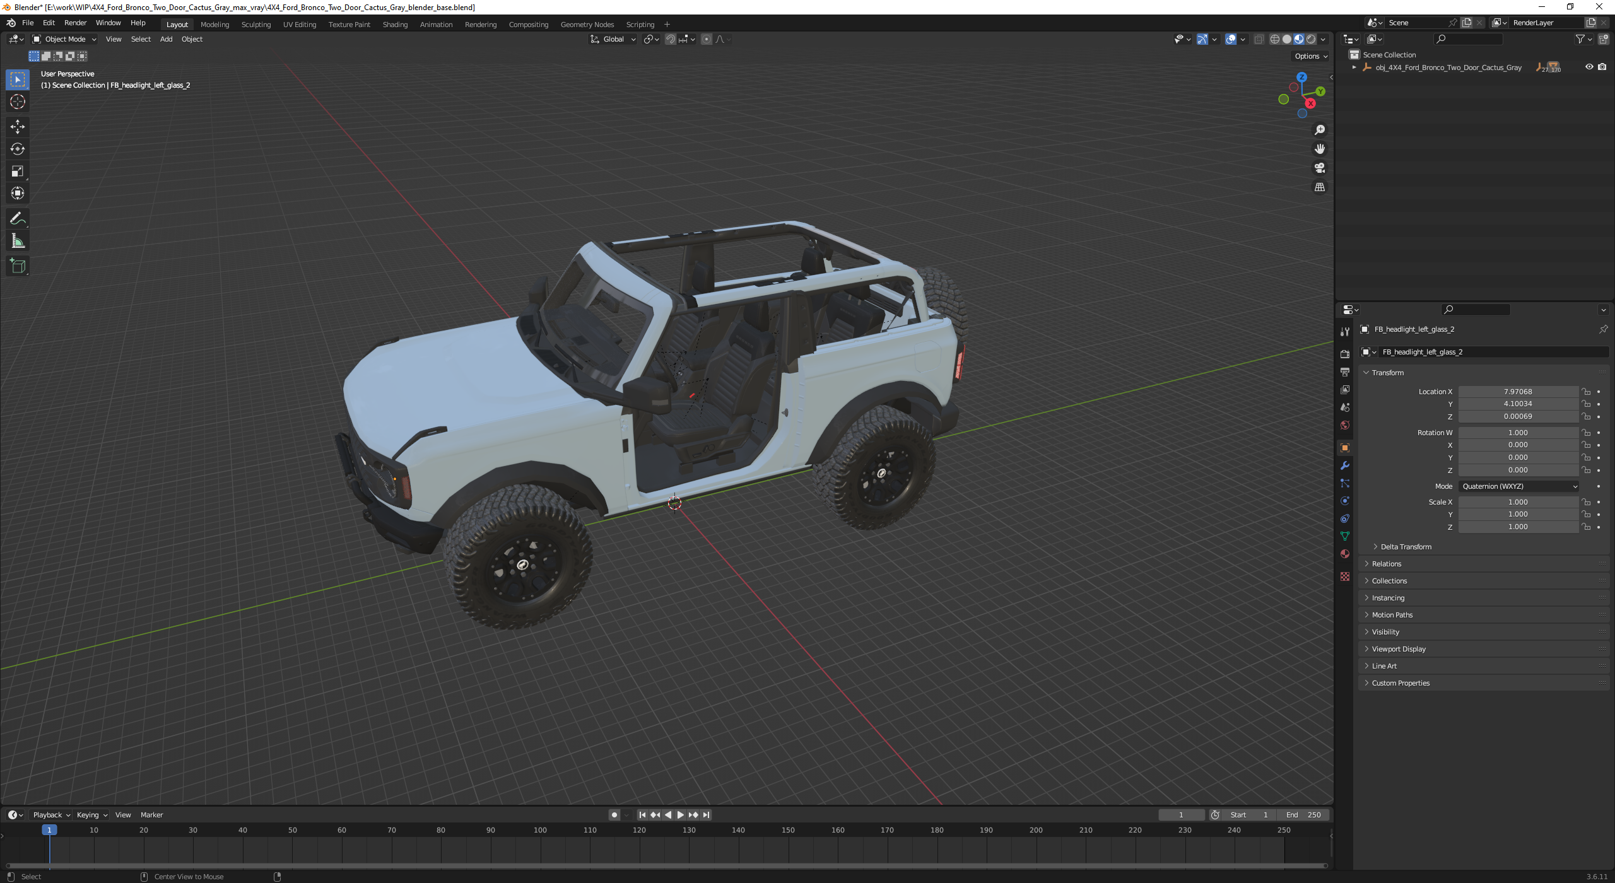Switch to the Modeling workspace tab
Viewport: 1615px width, 883px height.
[214, 25]
